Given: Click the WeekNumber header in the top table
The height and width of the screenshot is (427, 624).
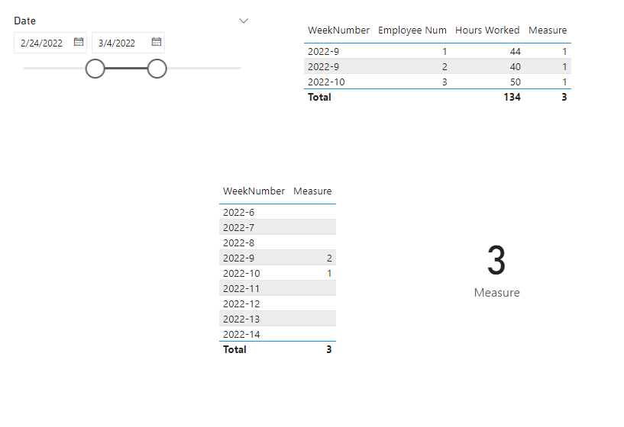Looking at the screenshot, I should pos(338,30).
